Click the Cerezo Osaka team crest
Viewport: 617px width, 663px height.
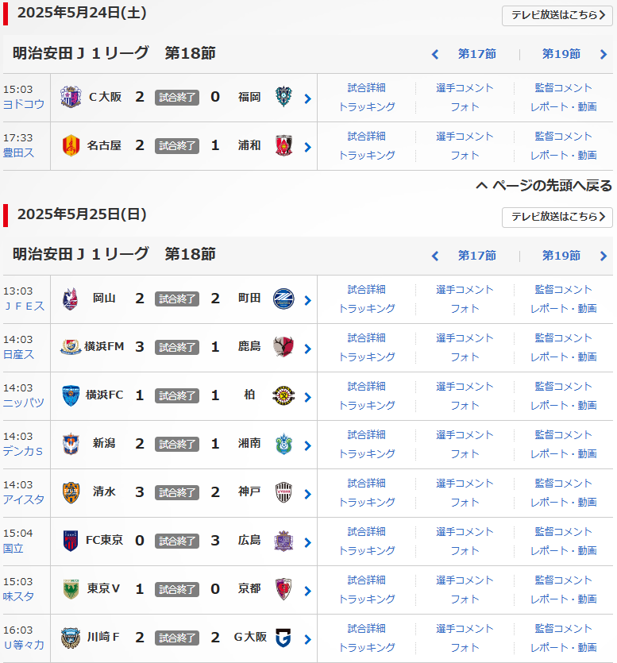[x=71, y=98]
